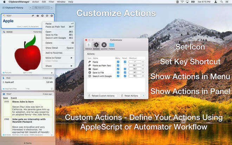This screenshot has width=232, height=145.
Task: Open the Filter menu in the menu bar
Action: [x=51, y=2]
